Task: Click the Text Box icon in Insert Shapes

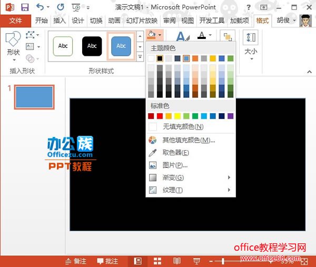Action: pyautogui.click(x=30, y=47)
